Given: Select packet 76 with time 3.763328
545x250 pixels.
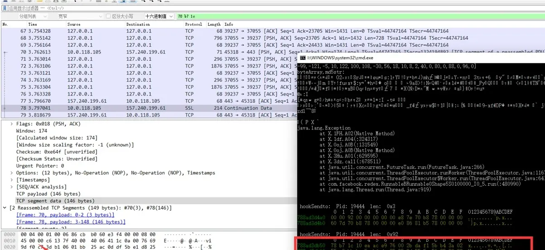Looking at the screenshot, I should pos(150,94).
